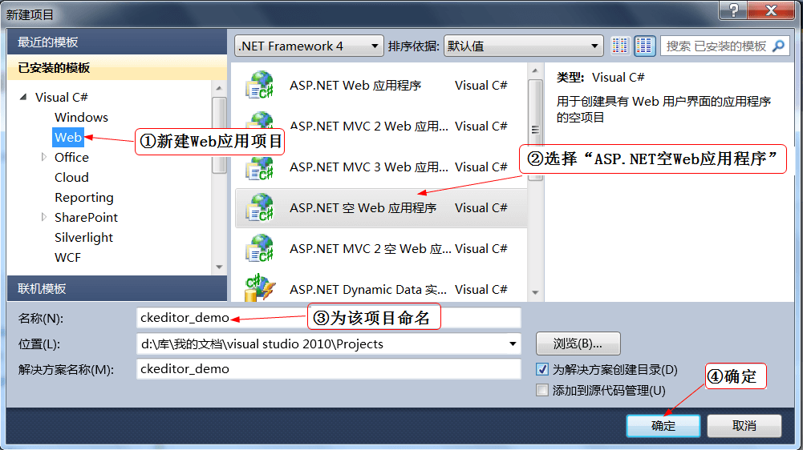Open the 联机模板 section

click(x=117, y=288)
